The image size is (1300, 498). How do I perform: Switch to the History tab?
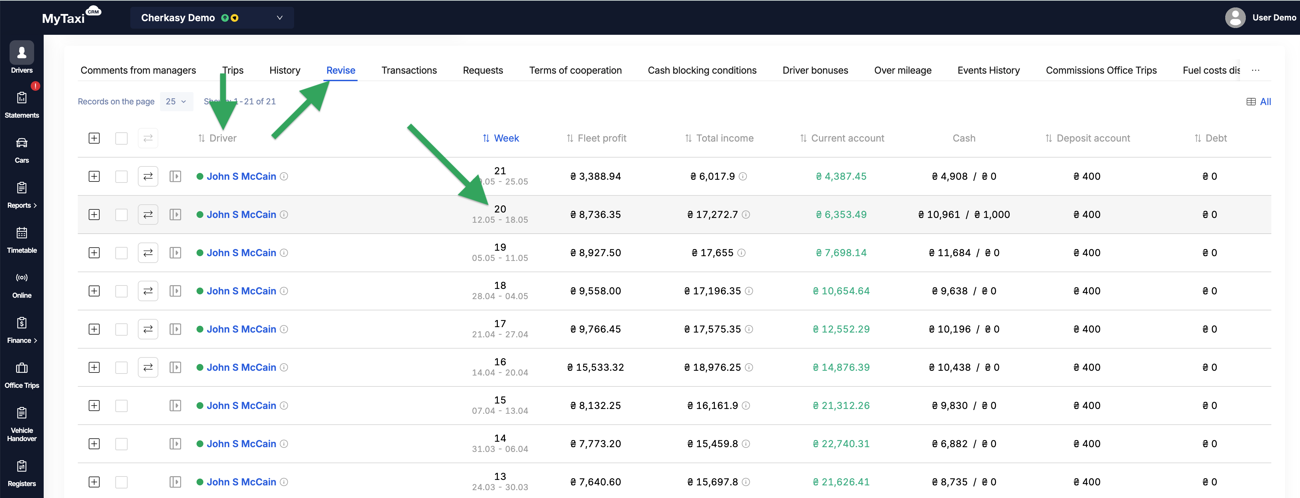(285, 70)
